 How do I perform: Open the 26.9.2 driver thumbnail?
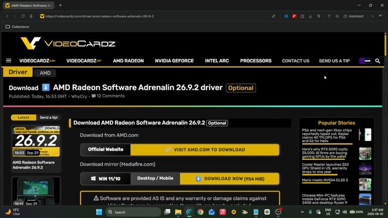click(x=36, y=142)
